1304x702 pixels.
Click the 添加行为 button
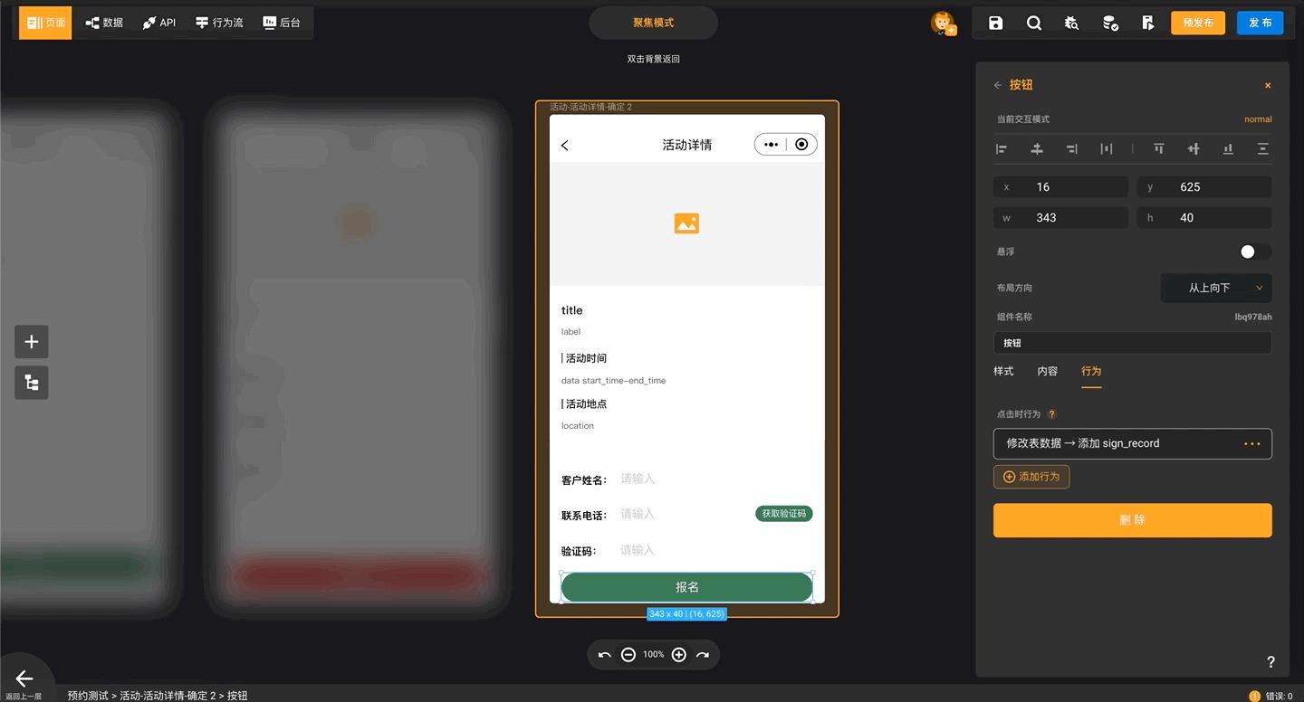pos(1031,477)
